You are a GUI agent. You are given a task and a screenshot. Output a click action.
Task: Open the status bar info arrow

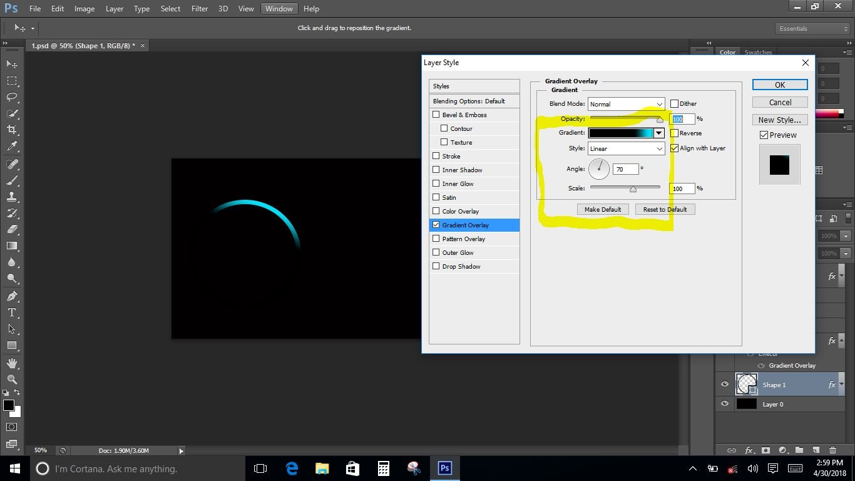pyautogui.click(x=182, y=450)
